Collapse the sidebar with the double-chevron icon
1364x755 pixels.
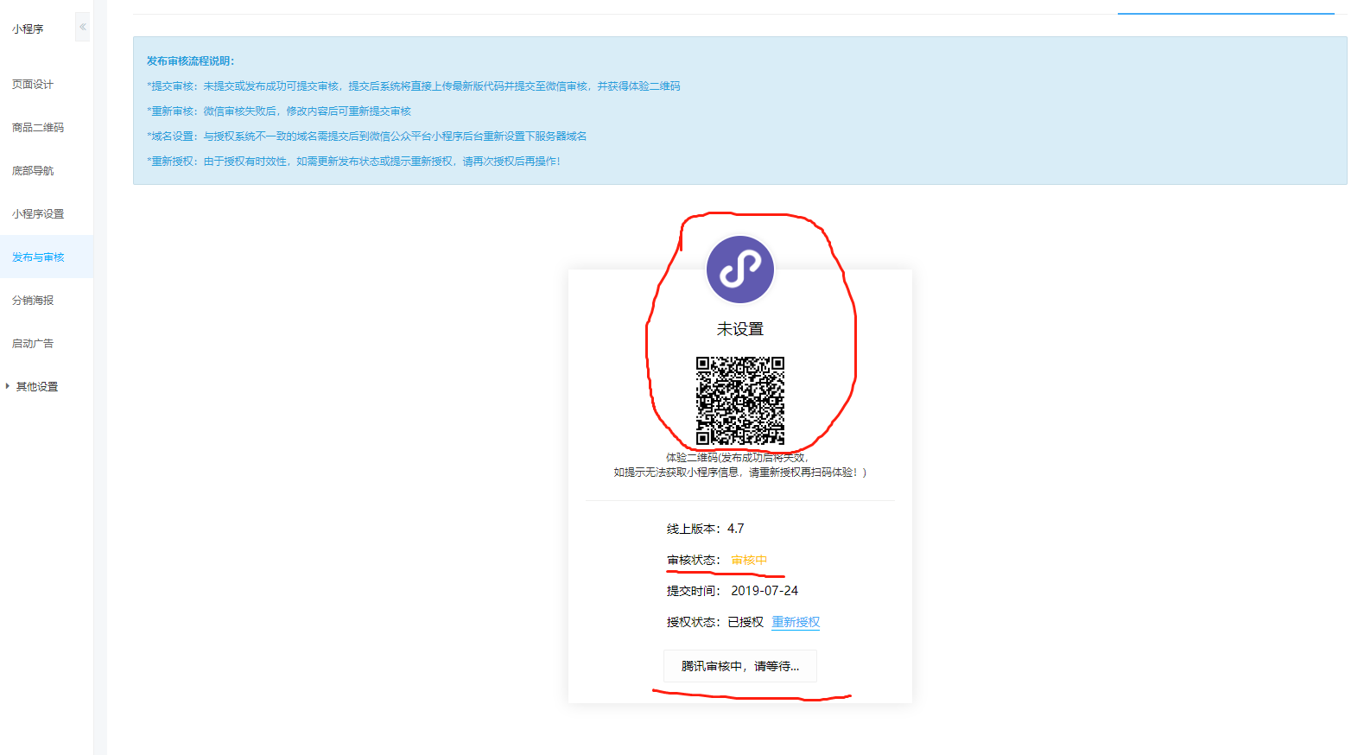click(x=82, y=27)
